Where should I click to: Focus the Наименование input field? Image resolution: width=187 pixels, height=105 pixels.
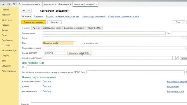click(x=104, y=33)
